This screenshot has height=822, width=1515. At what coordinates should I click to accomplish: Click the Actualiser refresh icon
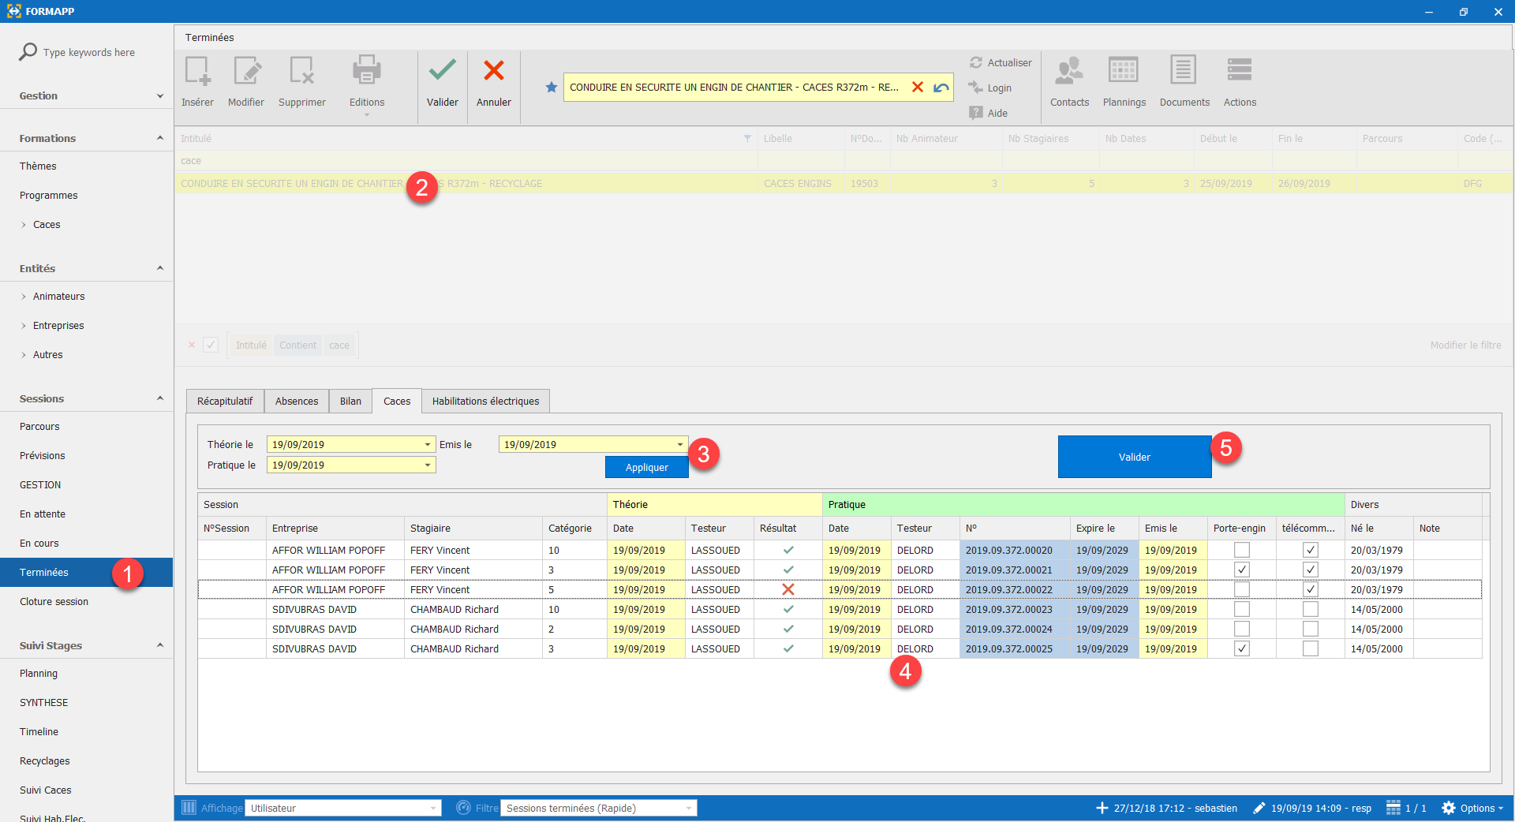pos(976,62)
